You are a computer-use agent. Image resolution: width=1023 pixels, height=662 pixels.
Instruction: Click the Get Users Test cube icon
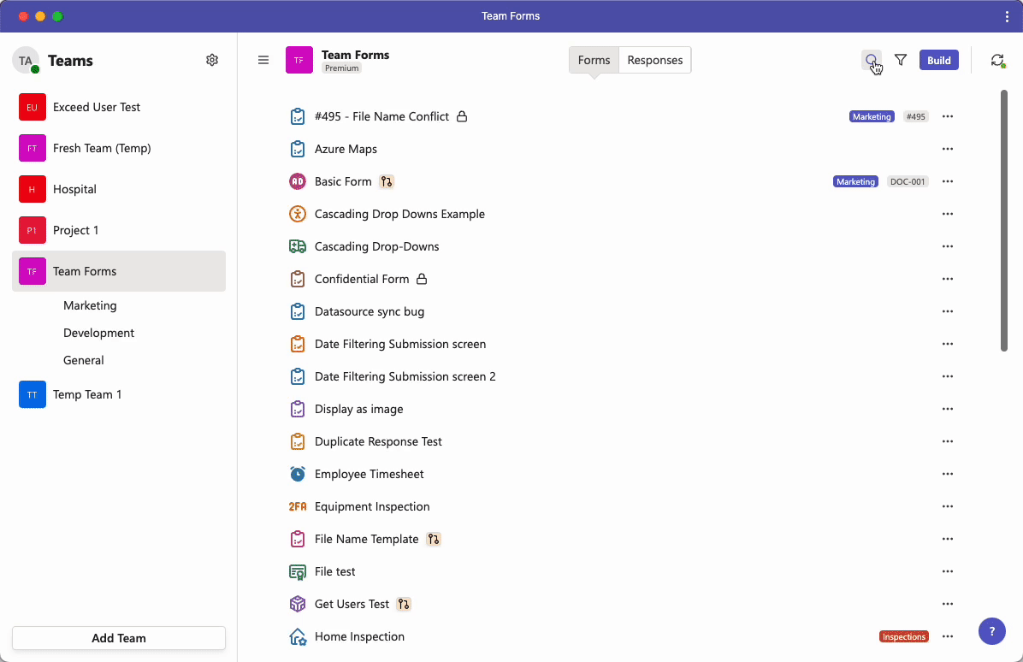(298, 604)
